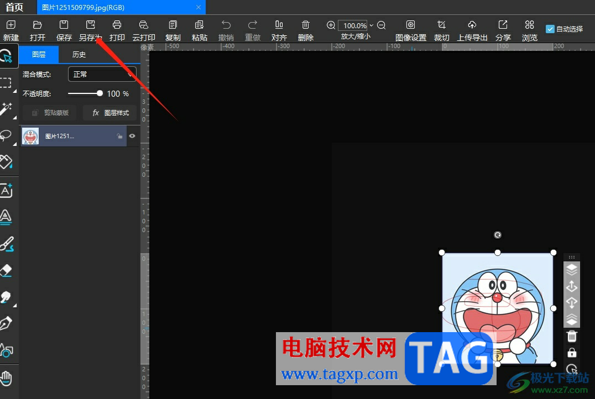Send layer to back in floating toolbar
595x399 pixels.
click(x=572, y=319)
